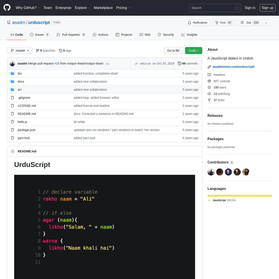Click the bin folder icon
Image resolution: width=279 pixels, height=279 pixels.
pyautogui.click(x=12, y=73)
